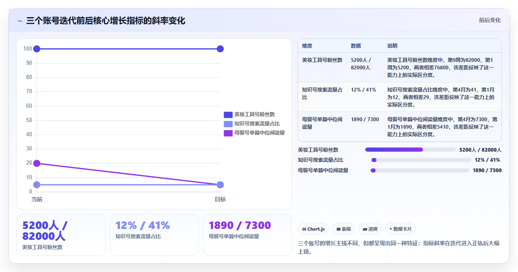Click the 维度 column header
Image resolution: width=518 pixels, height=272 pixels.
coord(307,46)
